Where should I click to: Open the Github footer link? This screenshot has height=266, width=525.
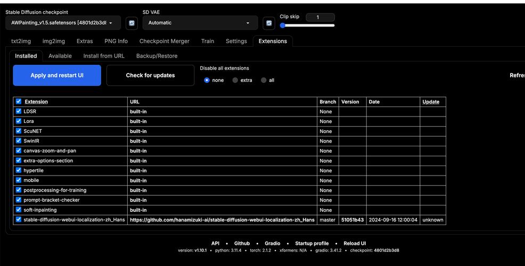pyautogui.click(x=242, y=243)
